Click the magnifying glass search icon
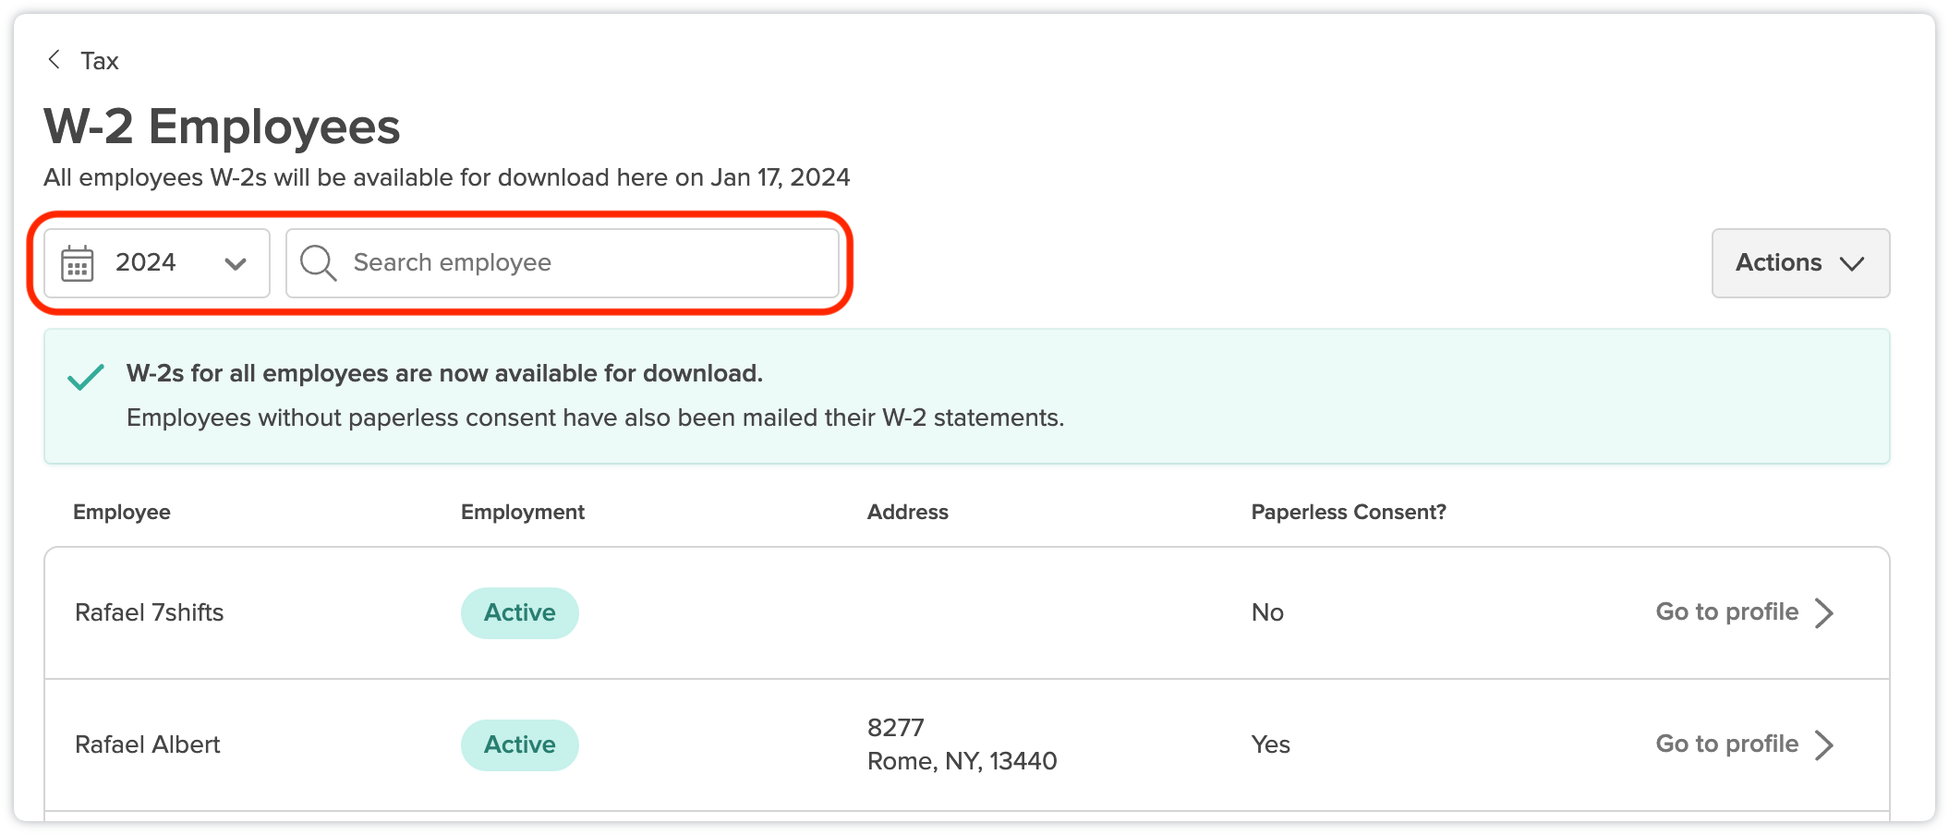This screenshot has height=835, width=1949. (319, 263)
